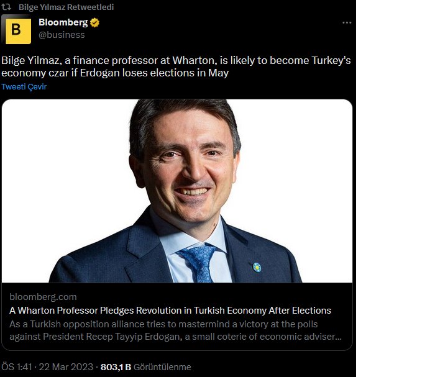This screenshot has height=377, width=435.
Task: Click the '803,1 B' view count
Action: click(116, 367)
